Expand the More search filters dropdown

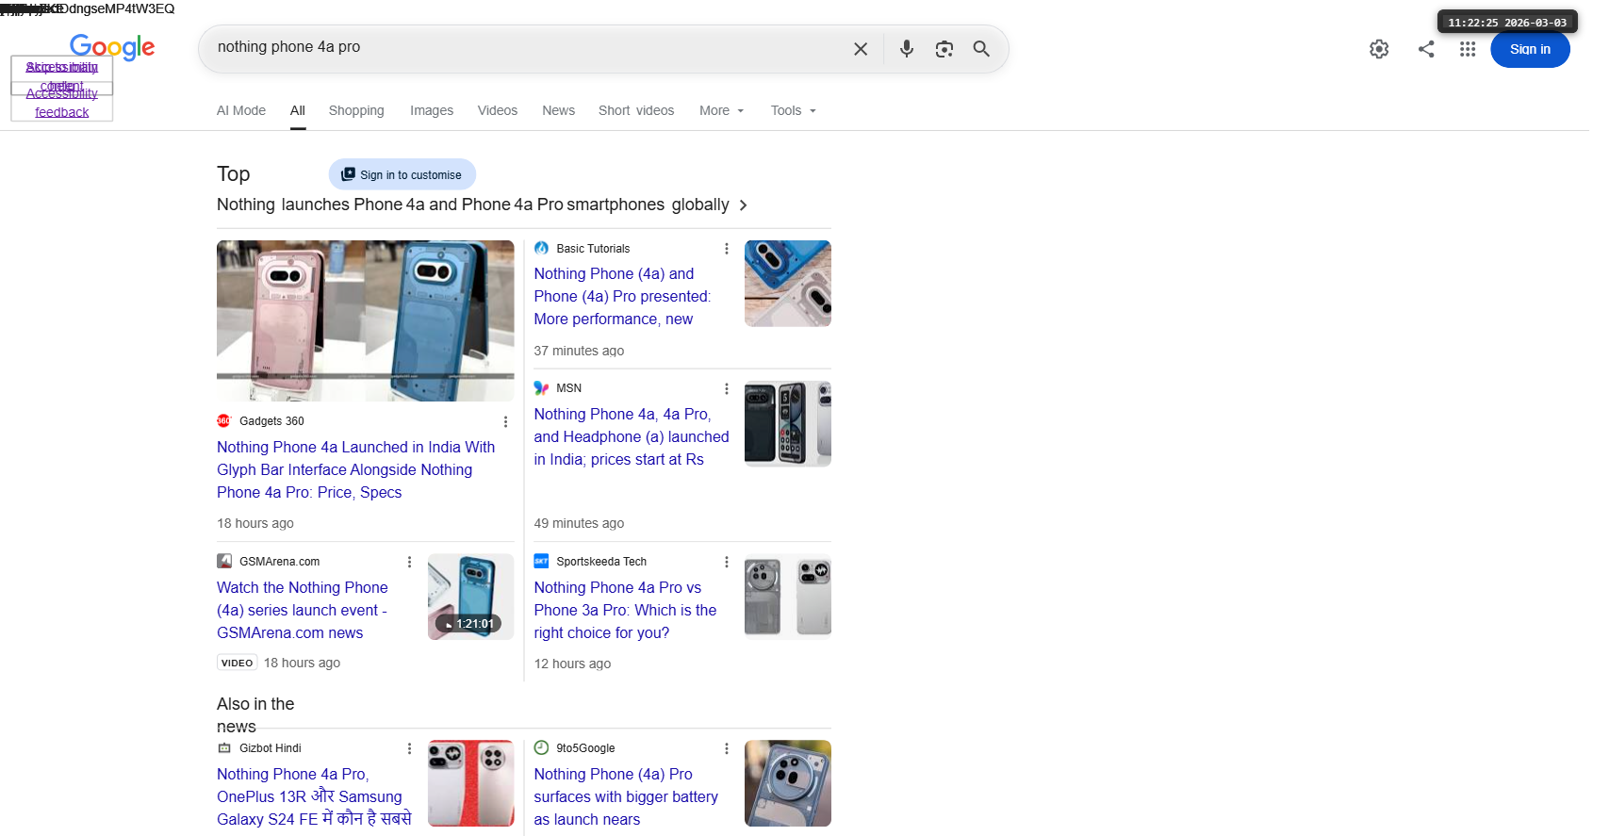point(722,111)
